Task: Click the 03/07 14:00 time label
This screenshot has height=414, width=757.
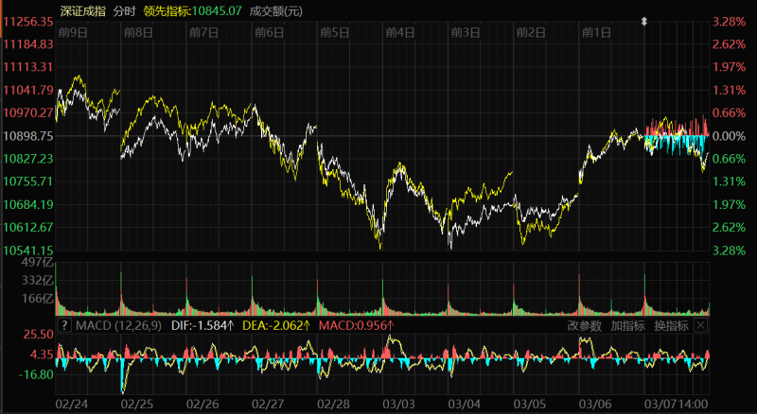Action: tap(676, 404)
